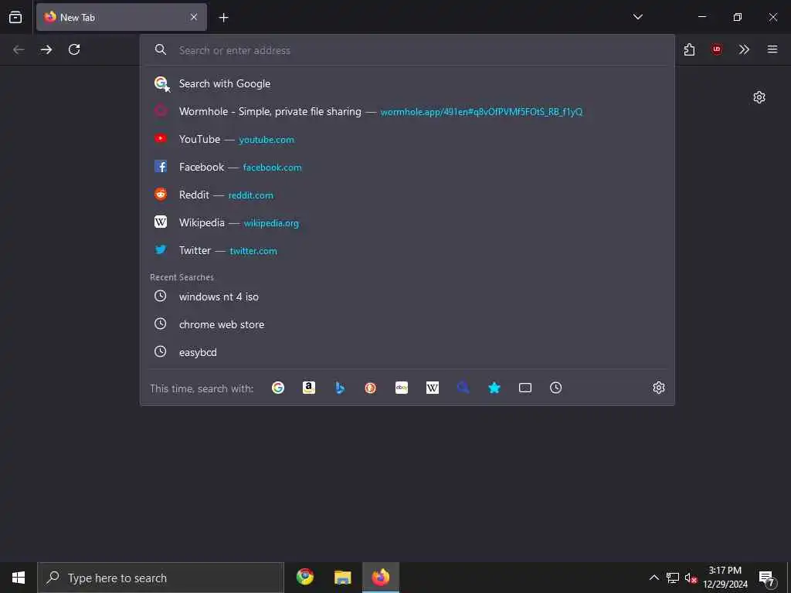Select recent search easybcd

click(408, 352)
